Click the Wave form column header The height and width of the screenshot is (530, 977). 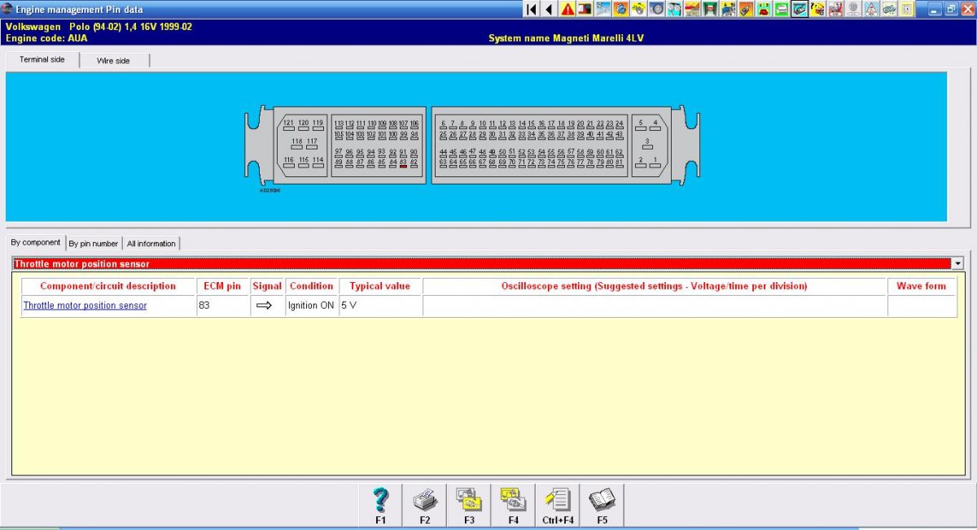922,286
